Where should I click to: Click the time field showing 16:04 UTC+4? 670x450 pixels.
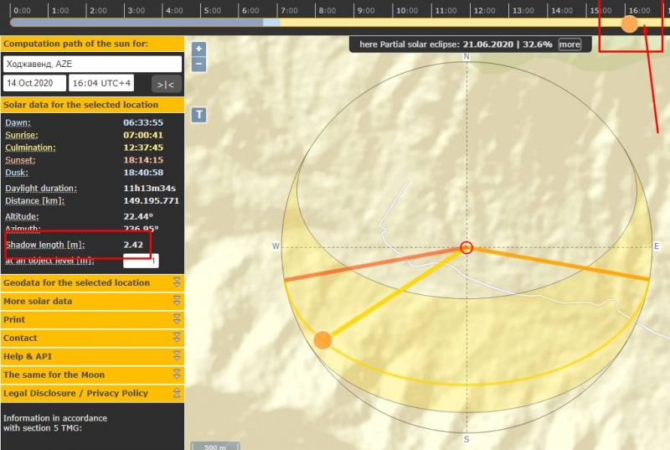[x=102, y=83]
